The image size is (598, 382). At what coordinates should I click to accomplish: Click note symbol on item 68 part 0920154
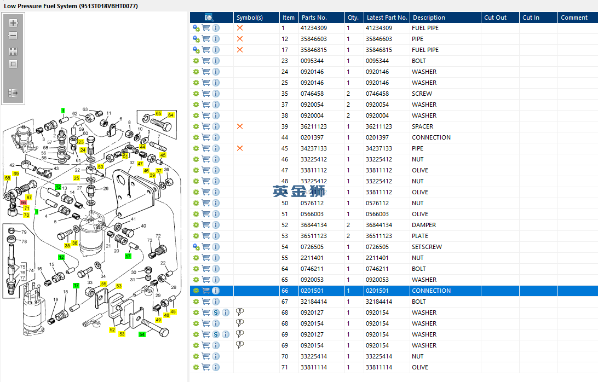[240, 322]
